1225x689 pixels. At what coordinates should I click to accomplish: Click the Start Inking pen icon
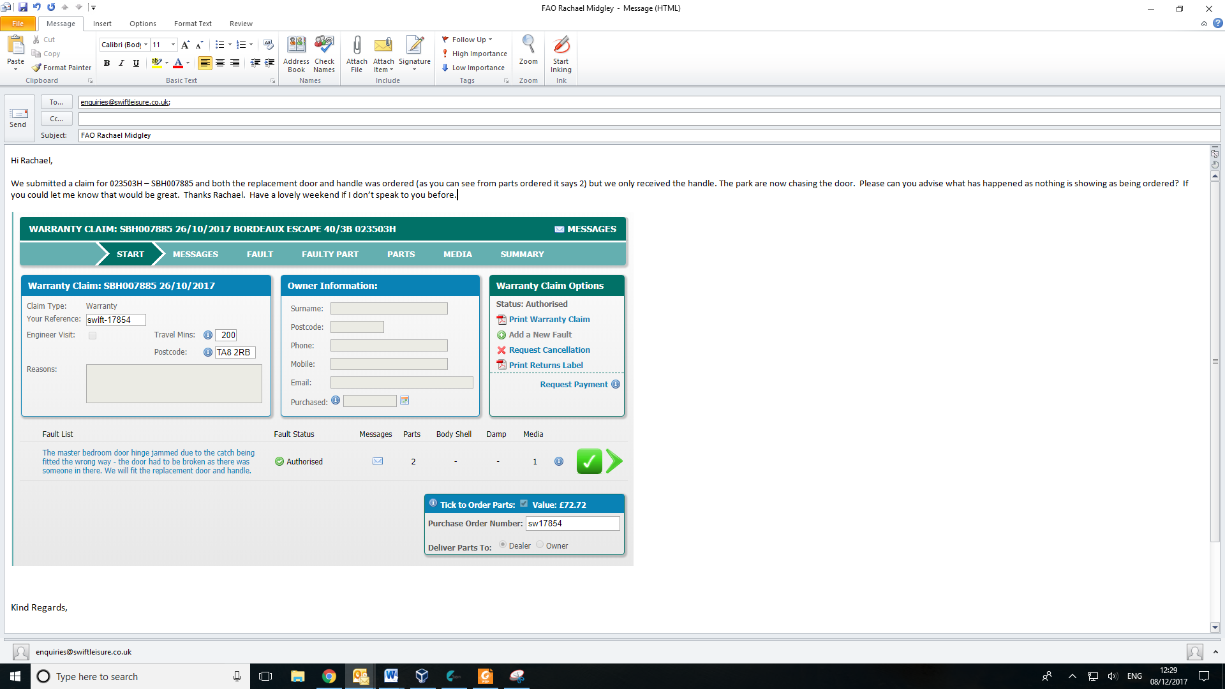point(561,46)
